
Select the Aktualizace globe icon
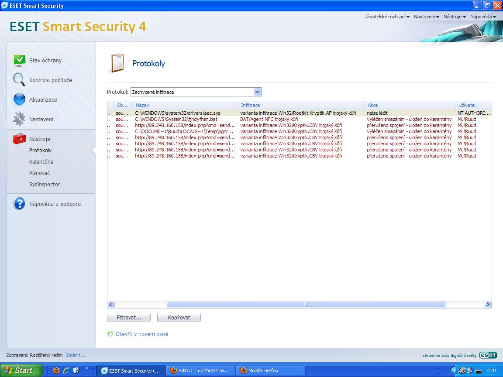(x=19, y=99)
